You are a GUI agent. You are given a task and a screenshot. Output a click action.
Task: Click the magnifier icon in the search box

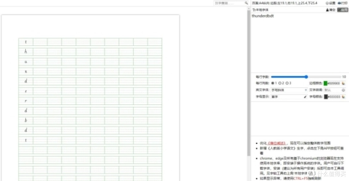tap(246, 3)
